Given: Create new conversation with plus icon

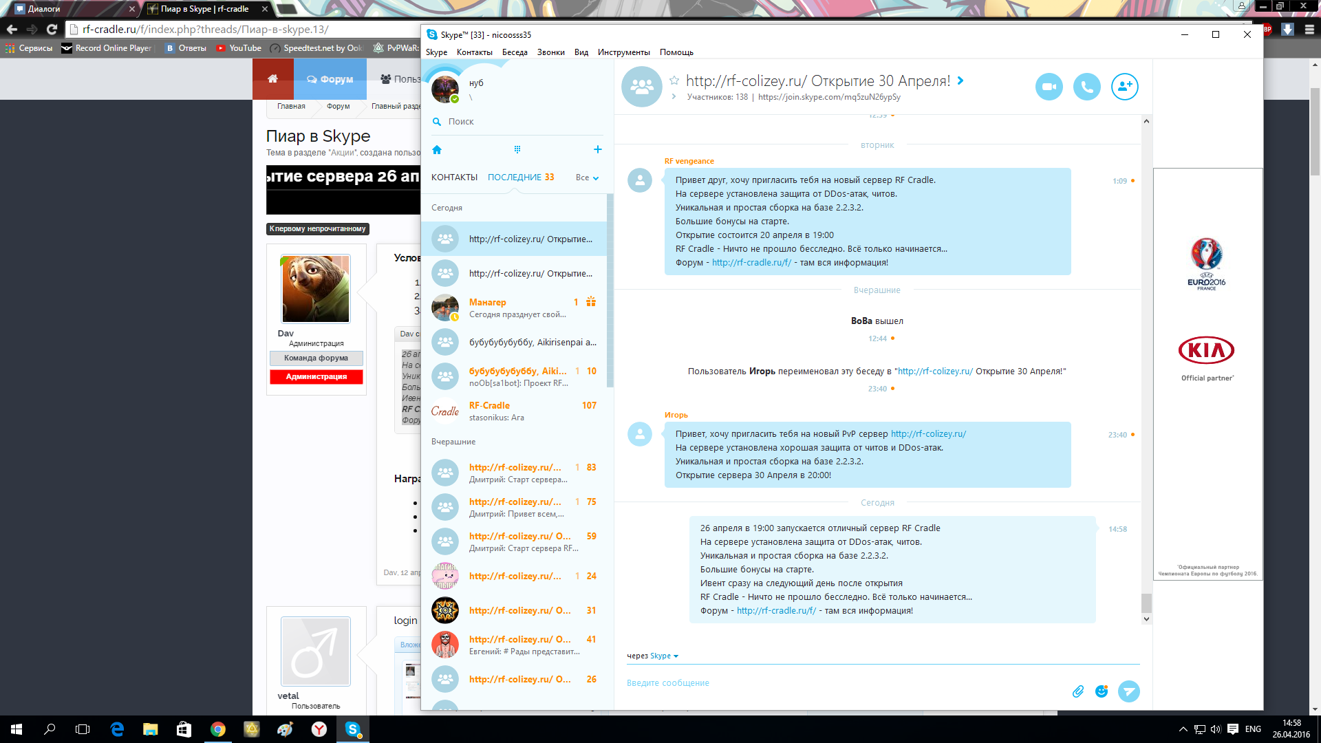Looking at the screenshot, I should (x=597, y=150).
